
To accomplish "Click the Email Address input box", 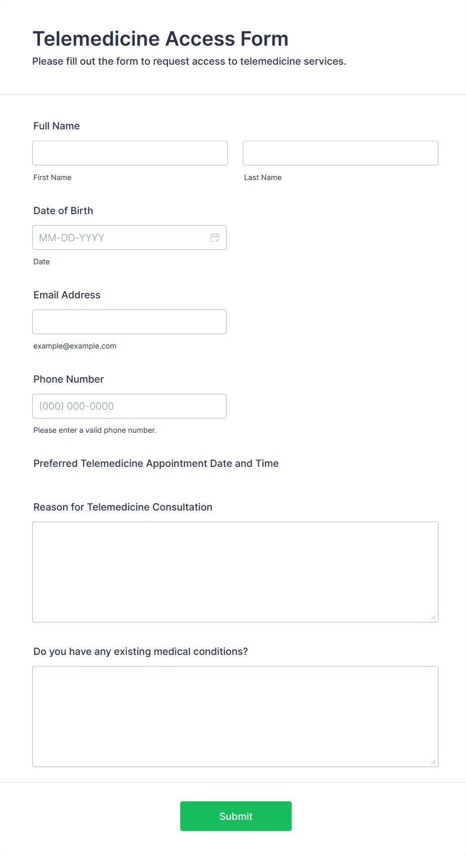I will 129,322.
